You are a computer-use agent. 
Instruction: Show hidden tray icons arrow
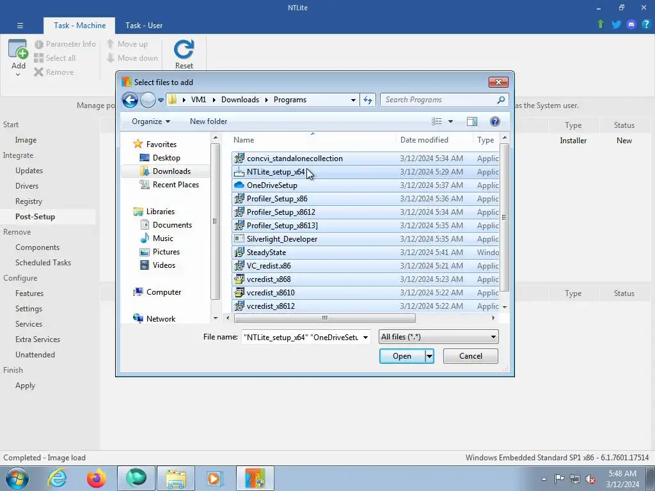544,479
